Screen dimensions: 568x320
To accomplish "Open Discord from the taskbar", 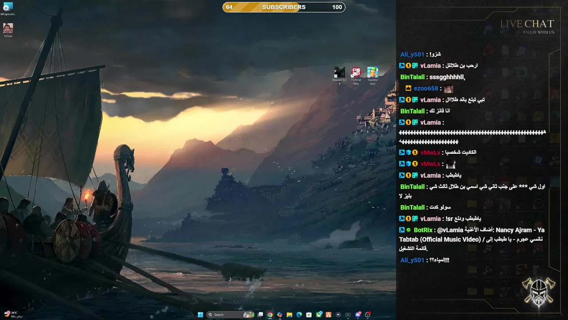I will (358, 315).
